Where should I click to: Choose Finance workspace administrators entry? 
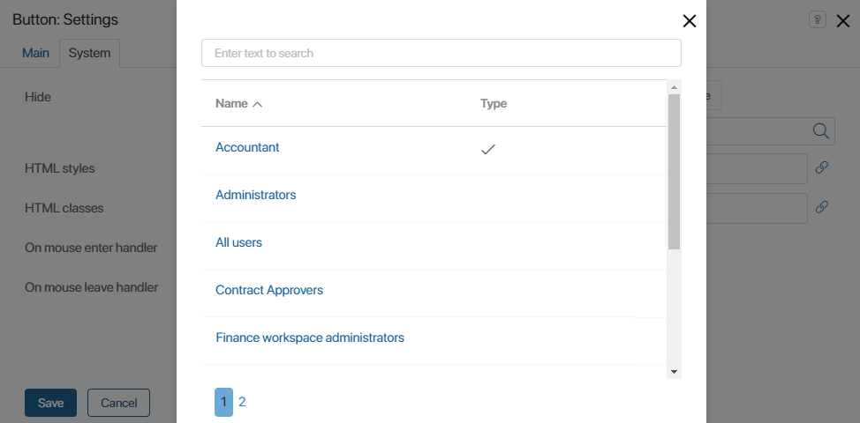[310, 338]
